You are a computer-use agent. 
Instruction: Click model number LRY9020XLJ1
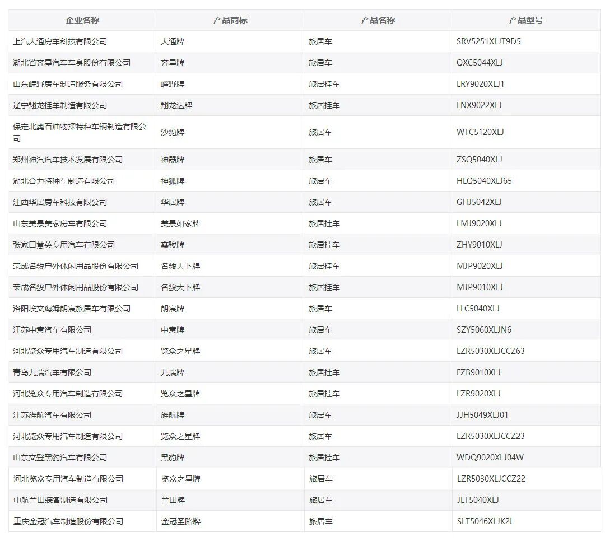[x=481, y=83]
